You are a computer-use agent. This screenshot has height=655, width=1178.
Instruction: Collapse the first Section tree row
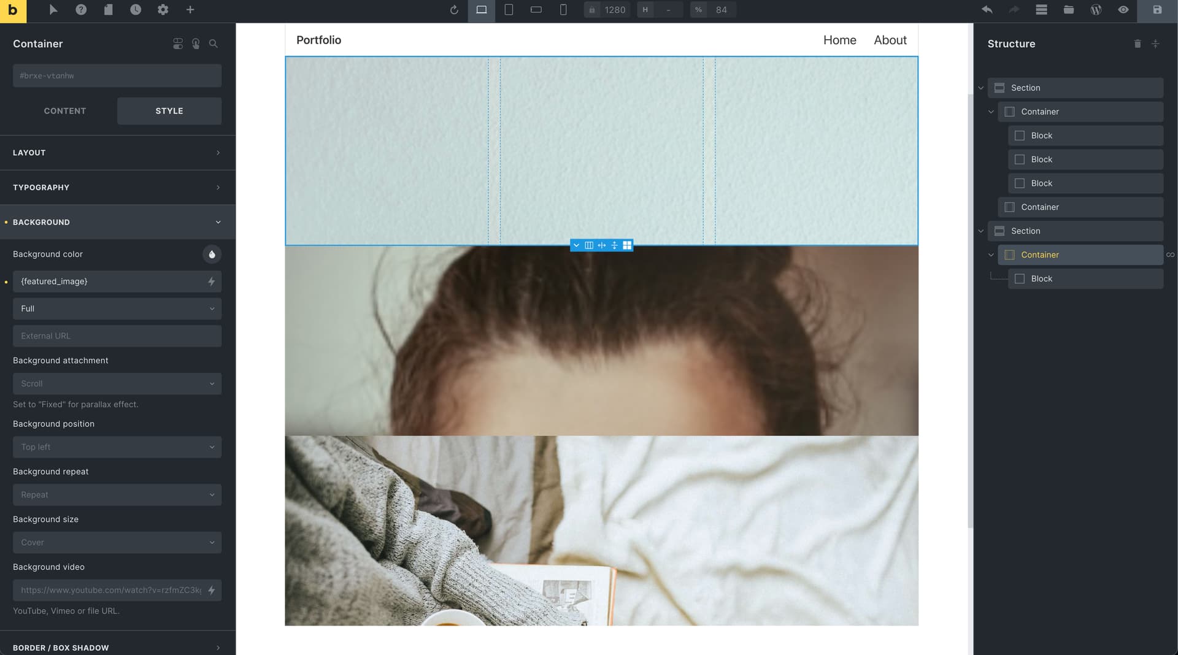980,88
